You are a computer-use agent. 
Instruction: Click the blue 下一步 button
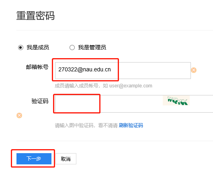(x=34, y=159)
